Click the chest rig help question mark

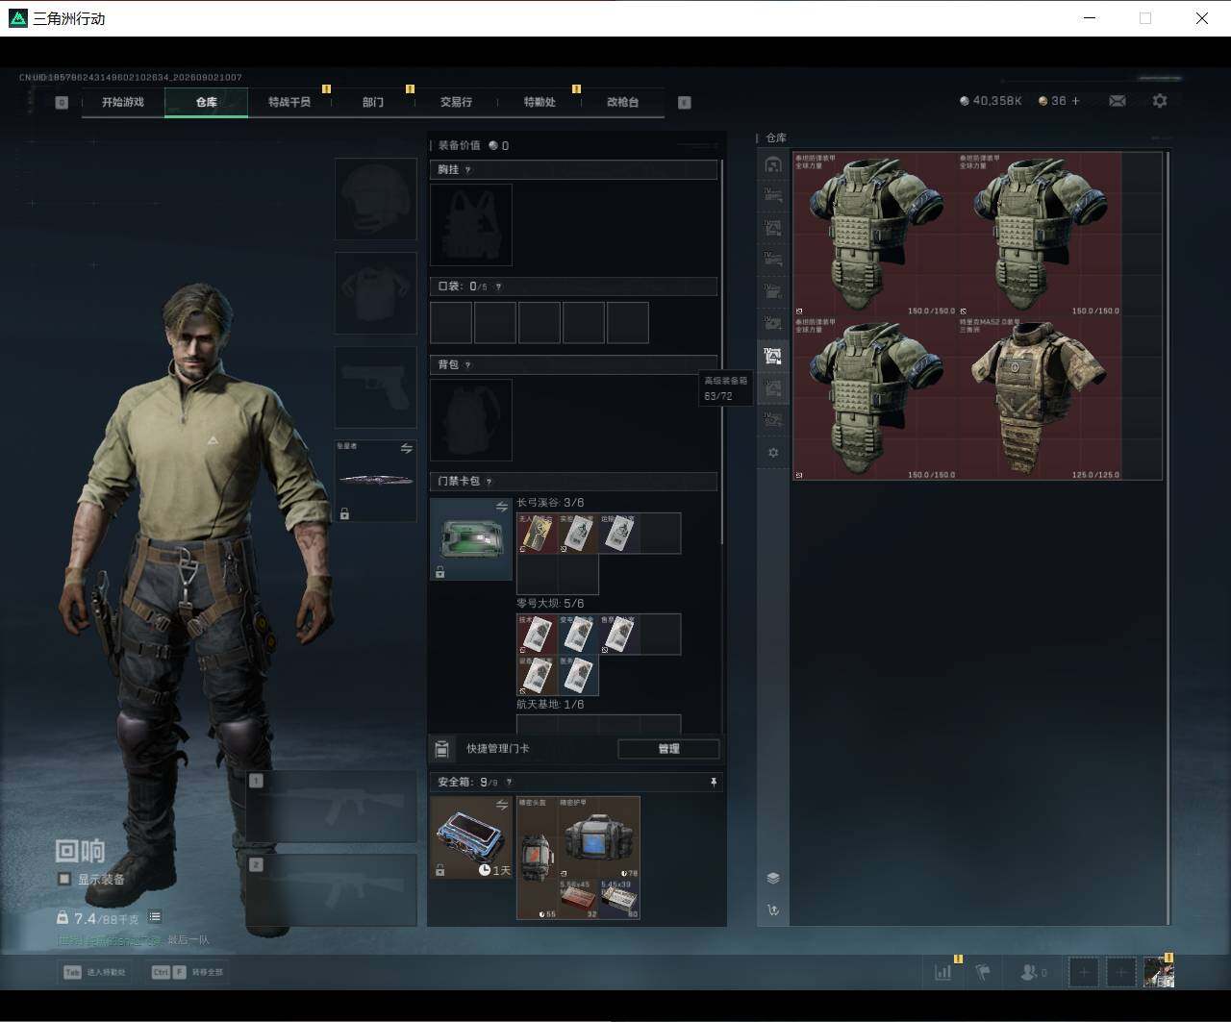click(468, 170)
